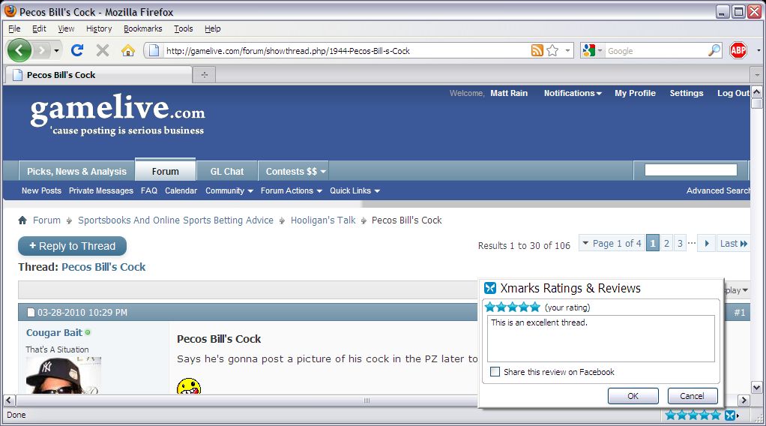Click the Log Out link
Viewport: 766px width, 426px height.
733,93
